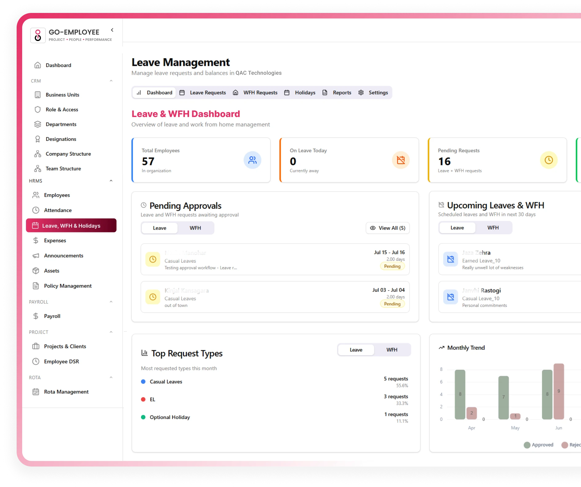Open Kinjal Kansagara leave request card

pos(275,297)
